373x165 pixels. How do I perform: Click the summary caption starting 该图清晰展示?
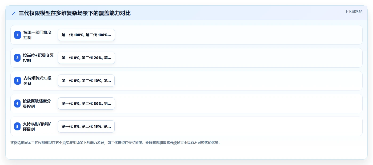pyautogui.click(x=115, y=143)
